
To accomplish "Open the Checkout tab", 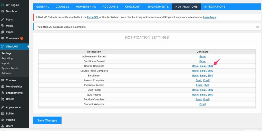I will 133,7.
